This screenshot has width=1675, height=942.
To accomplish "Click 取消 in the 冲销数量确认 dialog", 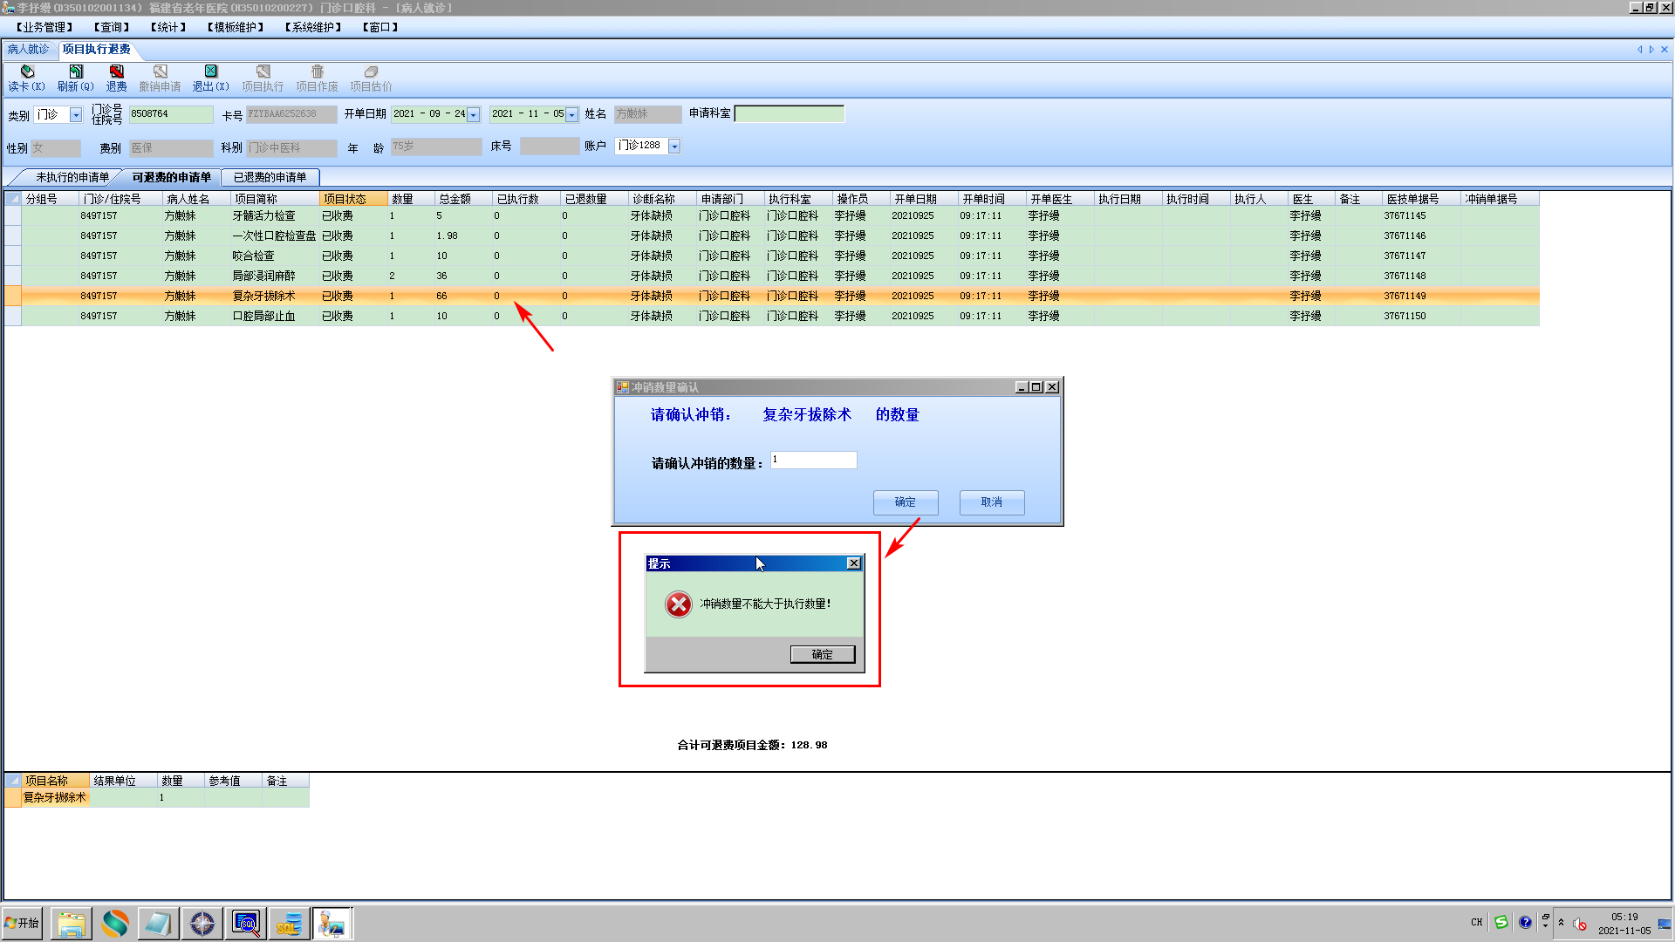I will coord(991,502).
